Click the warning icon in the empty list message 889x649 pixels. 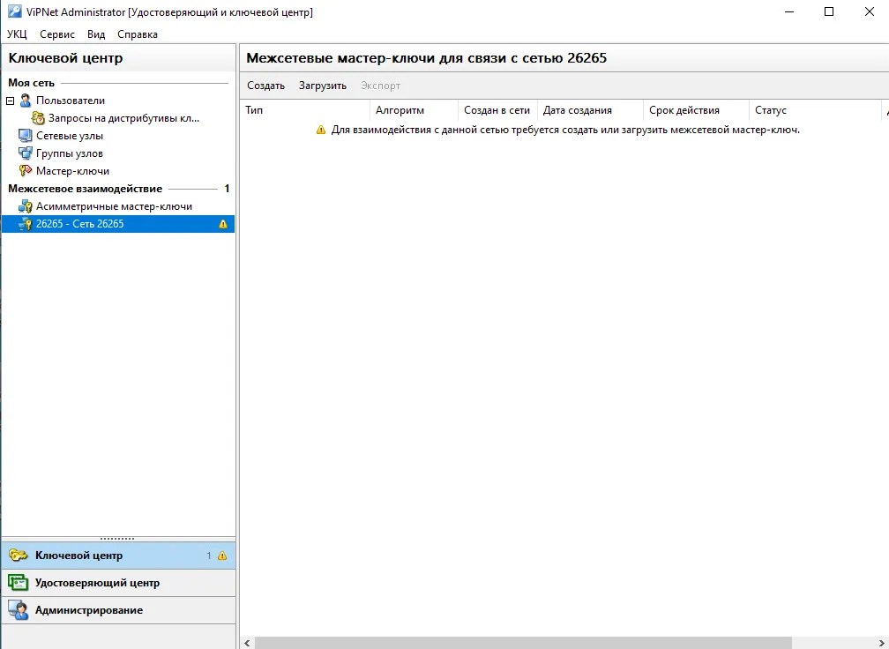321,130
